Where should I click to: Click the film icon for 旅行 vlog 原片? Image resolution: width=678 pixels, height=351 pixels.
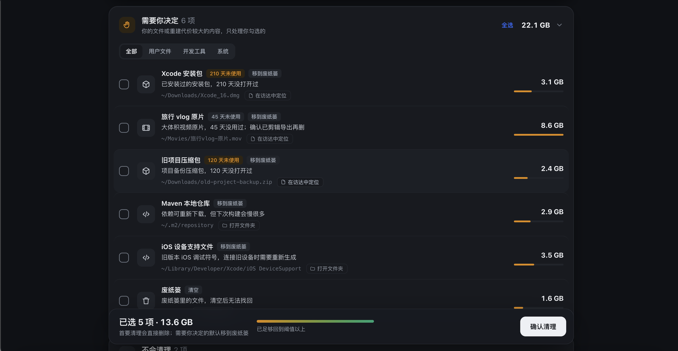coord(146,128)
